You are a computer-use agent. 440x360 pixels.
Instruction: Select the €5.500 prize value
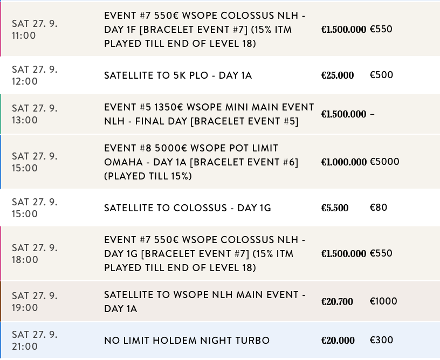click(x=335, y=208)
